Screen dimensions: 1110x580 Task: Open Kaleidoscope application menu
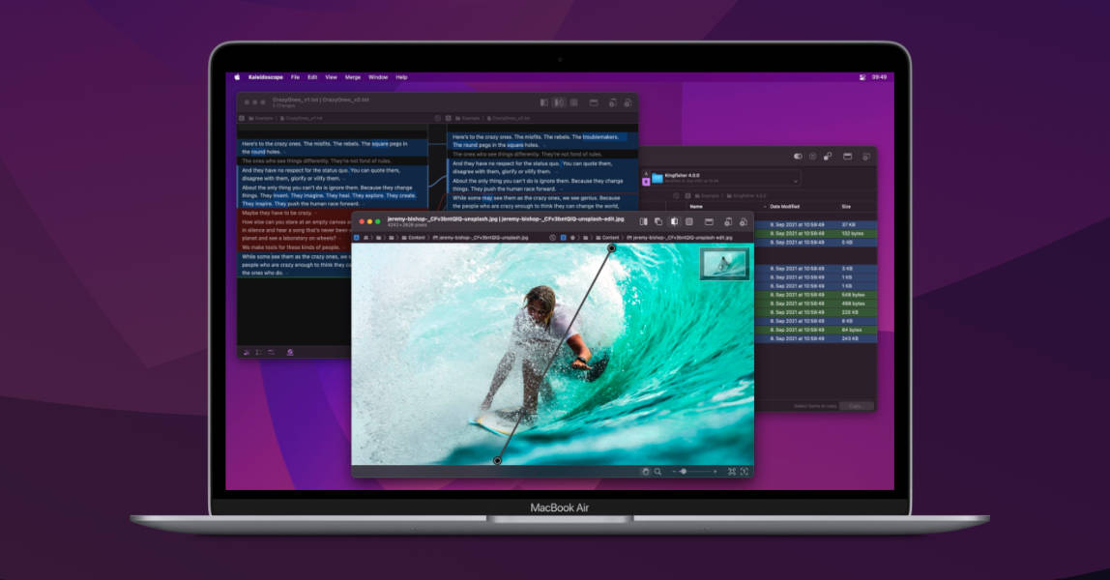[266, 77]
